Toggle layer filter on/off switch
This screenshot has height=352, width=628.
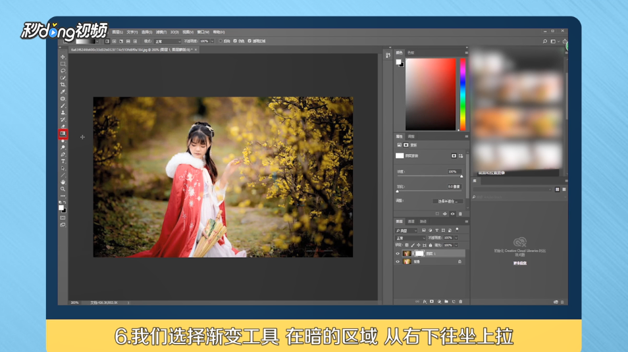[457, 230]
